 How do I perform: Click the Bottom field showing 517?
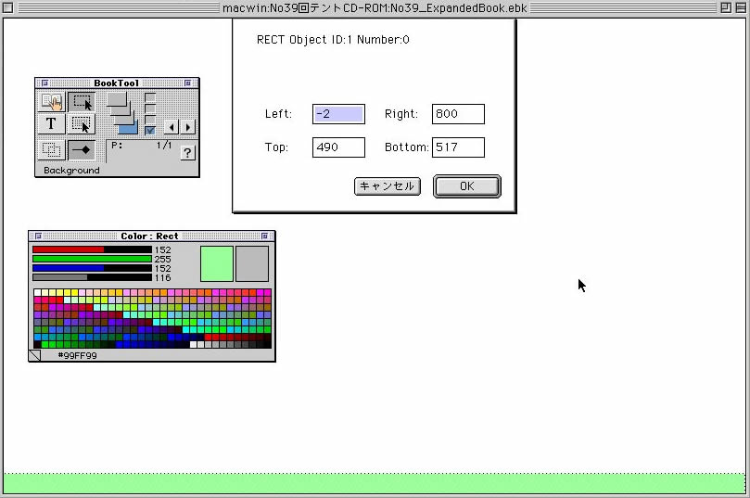click(x=458, y=147)
